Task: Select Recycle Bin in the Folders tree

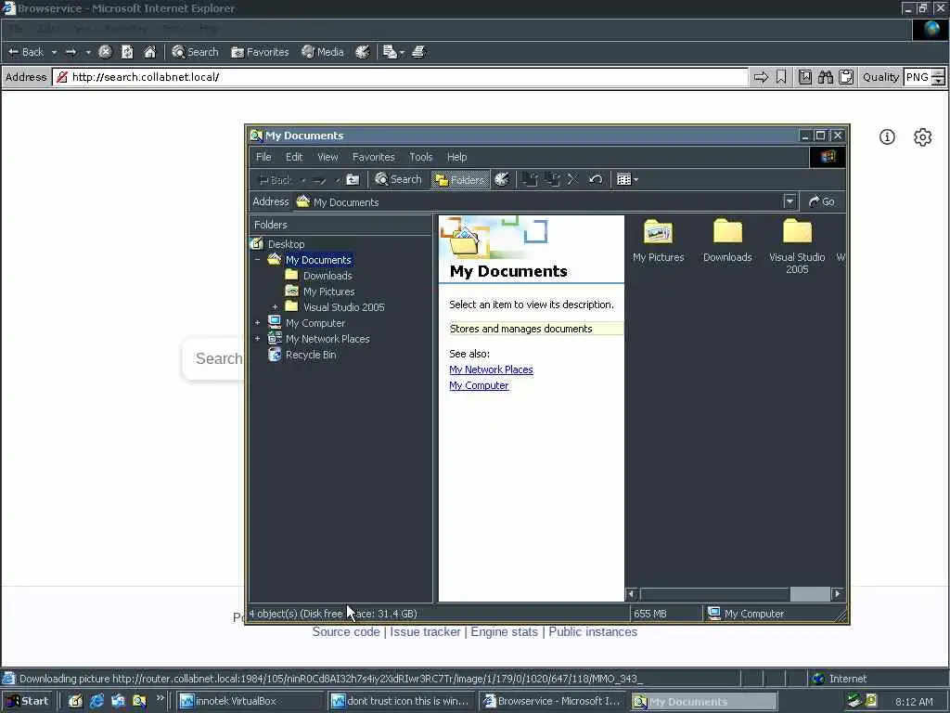Action: pyautogui.click(x=311, y=355)
